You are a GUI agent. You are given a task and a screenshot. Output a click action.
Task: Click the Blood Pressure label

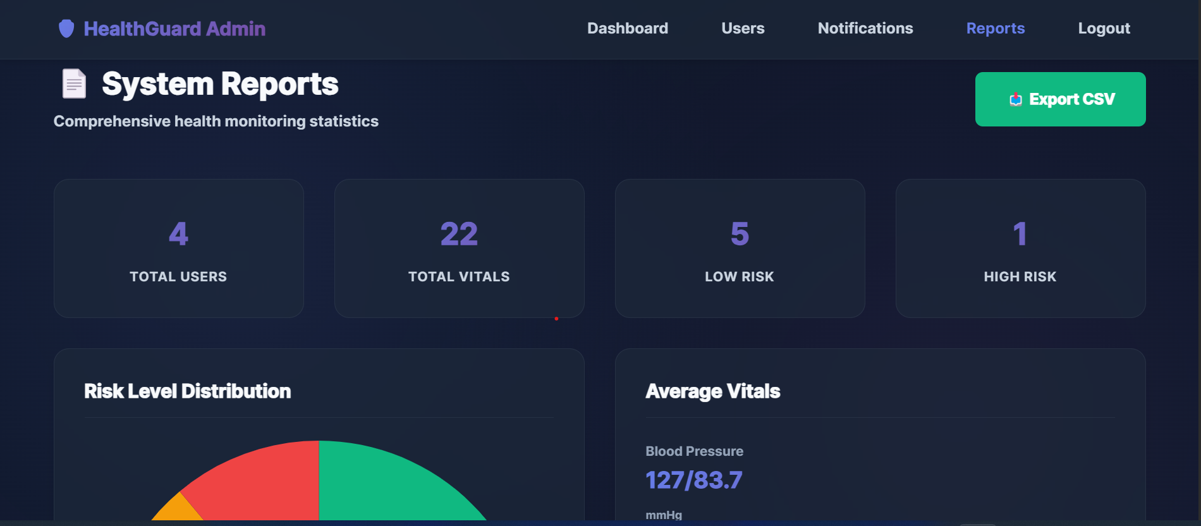[695, 451]
